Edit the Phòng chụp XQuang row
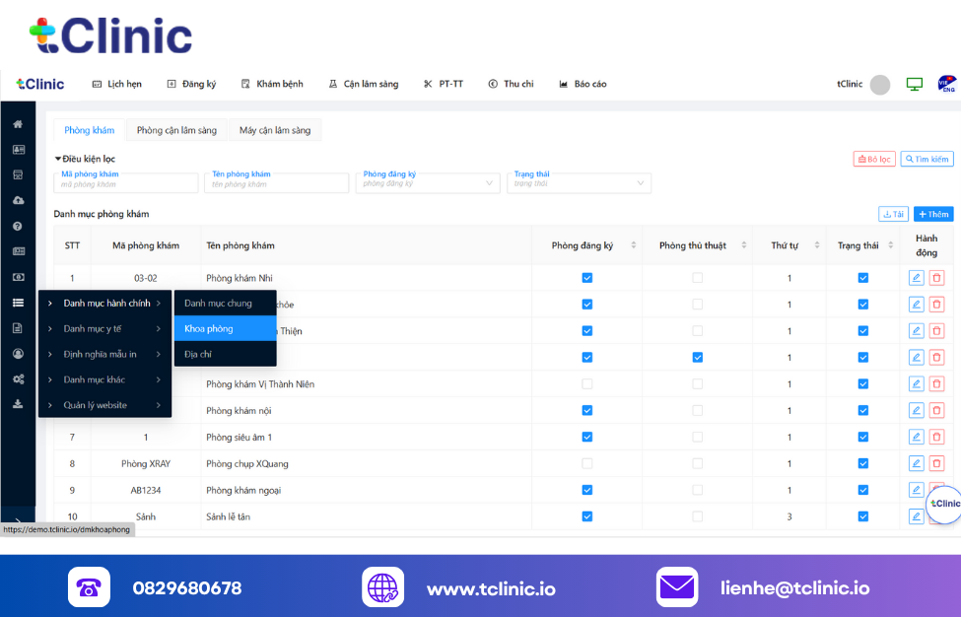This screenshot has height=617, width=961. 916,464
